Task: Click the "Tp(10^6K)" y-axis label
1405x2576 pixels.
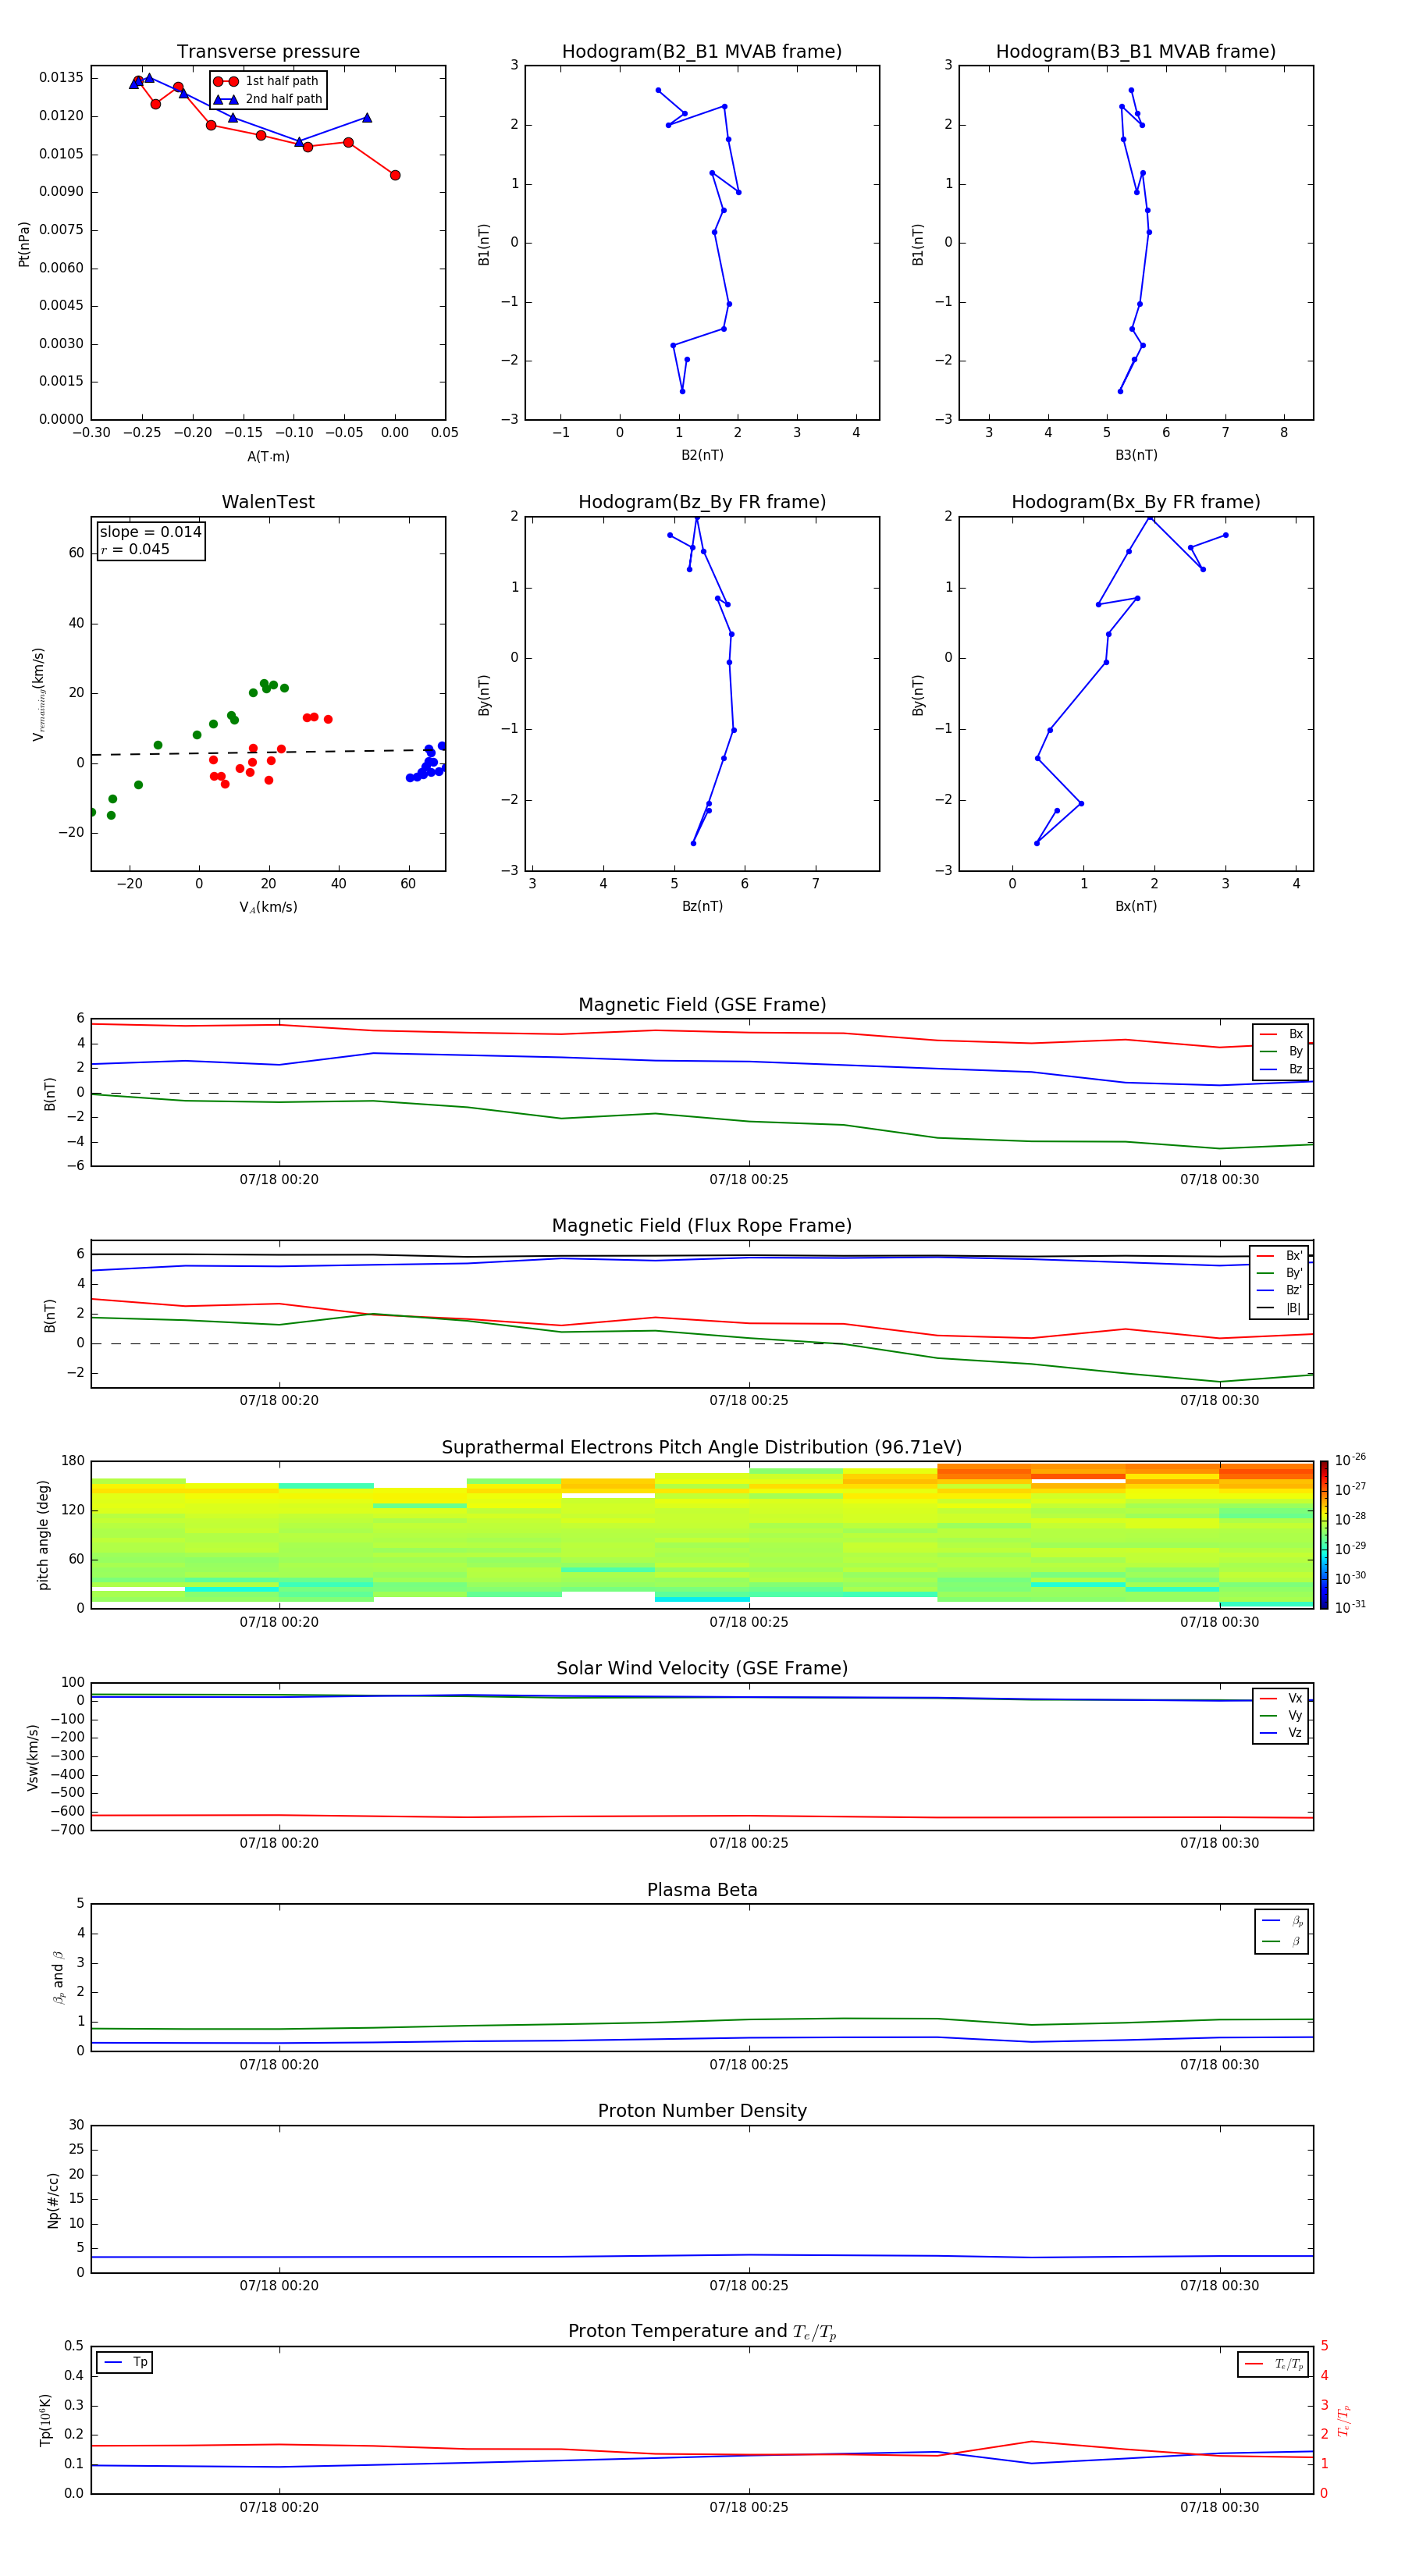Action: point(46,2420)
